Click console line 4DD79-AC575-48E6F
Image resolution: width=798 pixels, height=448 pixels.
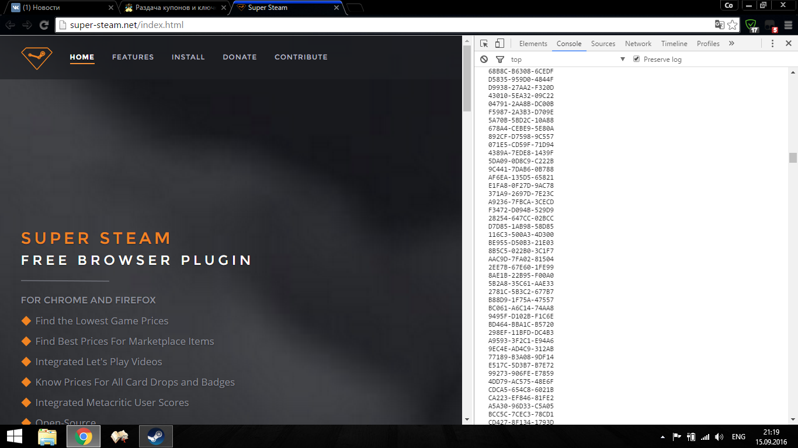point(521,381)
